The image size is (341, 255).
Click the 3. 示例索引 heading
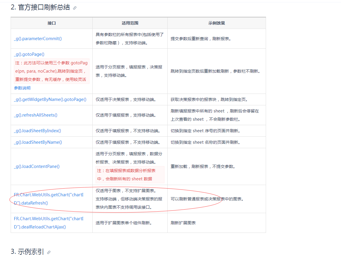coord(27,251)
